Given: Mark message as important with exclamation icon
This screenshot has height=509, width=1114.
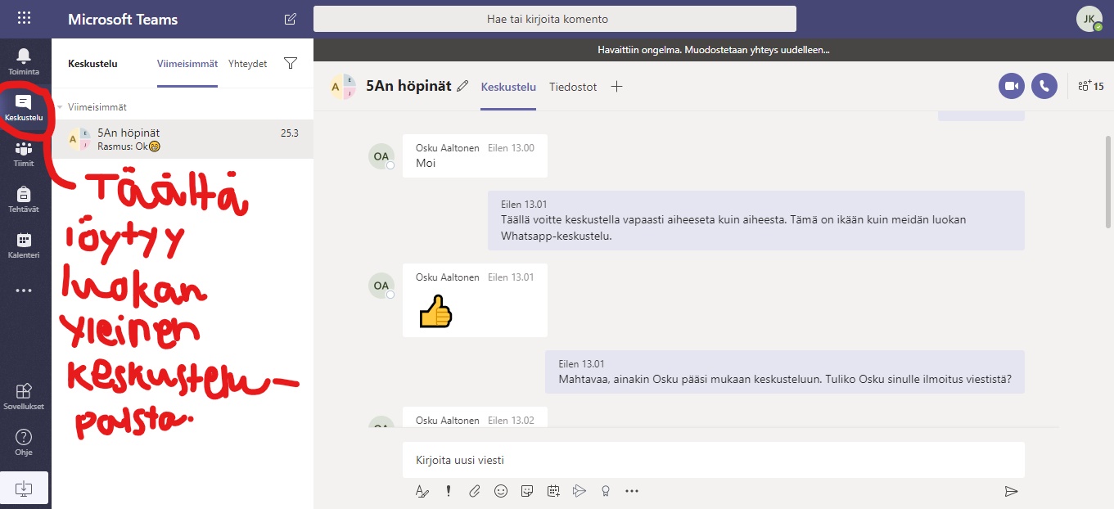Looking at the screenshot, I should pyautogui.click(x=449, y=491).
